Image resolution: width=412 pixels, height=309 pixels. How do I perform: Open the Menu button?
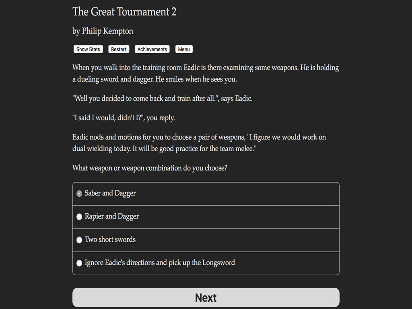pos(184,49)
